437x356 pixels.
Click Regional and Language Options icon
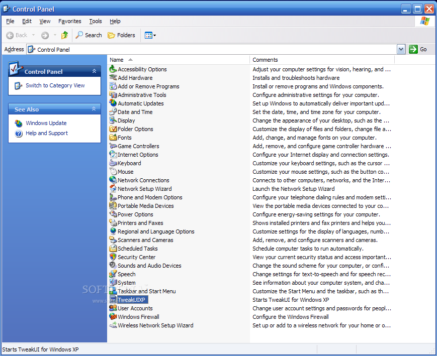tap(113, 231)
